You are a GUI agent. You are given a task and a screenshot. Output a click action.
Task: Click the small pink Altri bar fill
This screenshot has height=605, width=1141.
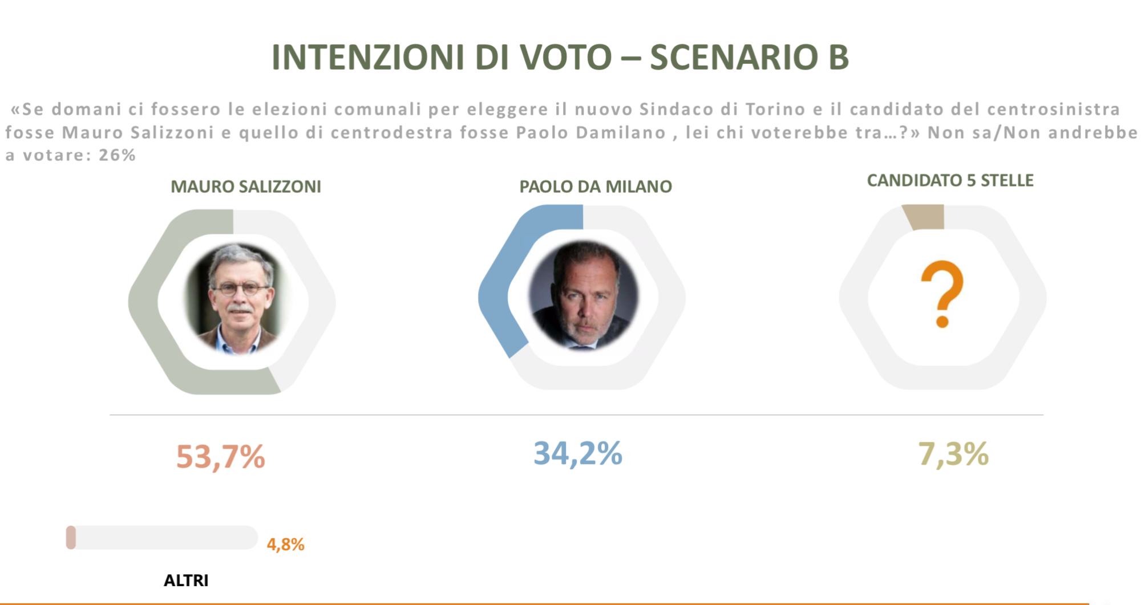[x=71, y=538]
